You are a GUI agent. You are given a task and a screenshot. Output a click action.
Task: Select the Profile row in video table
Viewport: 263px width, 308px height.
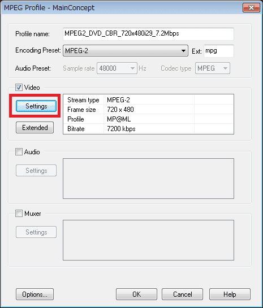tap(148, 119)
